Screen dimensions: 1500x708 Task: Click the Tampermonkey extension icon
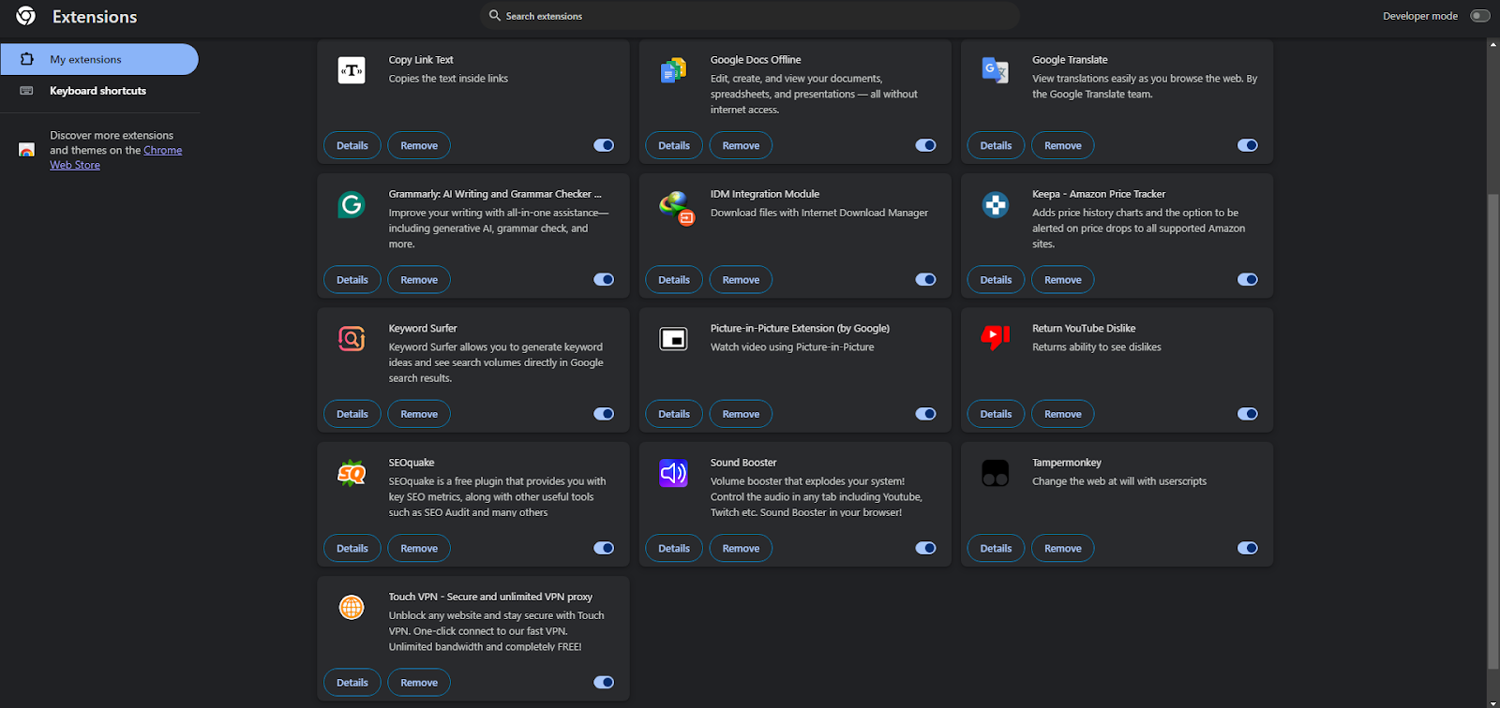tap(995, 473)
